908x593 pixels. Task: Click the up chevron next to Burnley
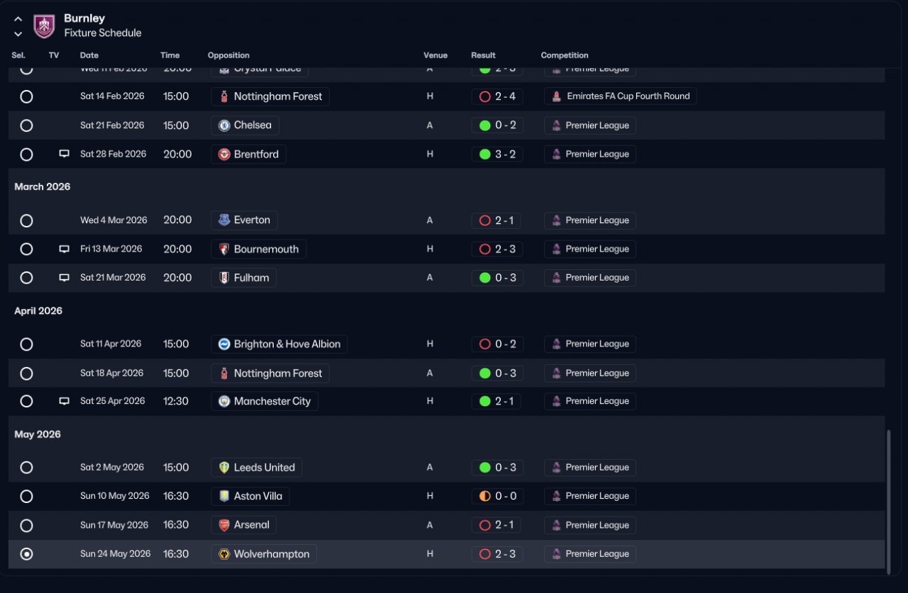click(x=18, y=19)
